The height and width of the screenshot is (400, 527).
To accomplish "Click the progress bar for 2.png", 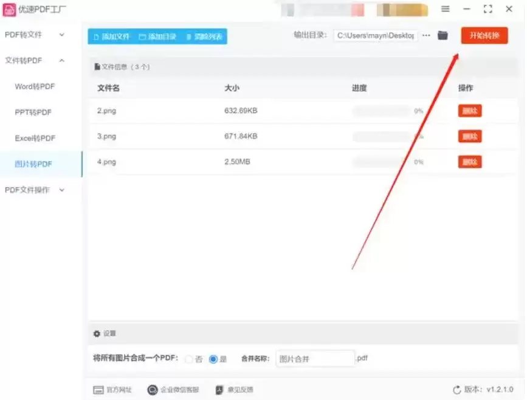I will pyautogui.click(x=381, y=111).
